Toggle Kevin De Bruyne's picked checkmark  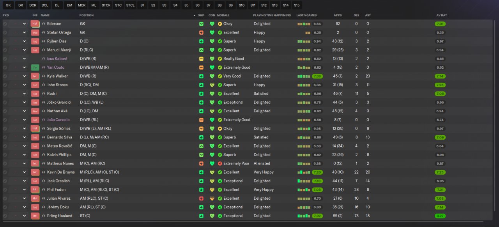click(x=5, y=172)
